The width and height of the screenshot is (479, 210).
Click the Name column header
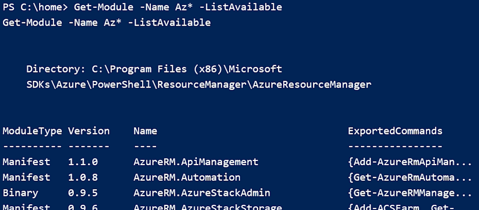click(x=145, y=131)
